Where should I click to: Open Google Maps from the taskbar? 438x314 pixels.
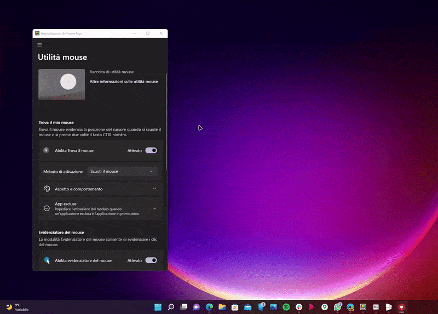pos(325,307)
